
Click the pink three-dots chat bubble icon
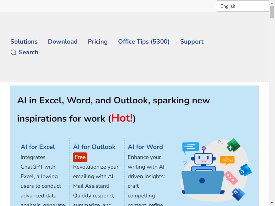[231, 178]
